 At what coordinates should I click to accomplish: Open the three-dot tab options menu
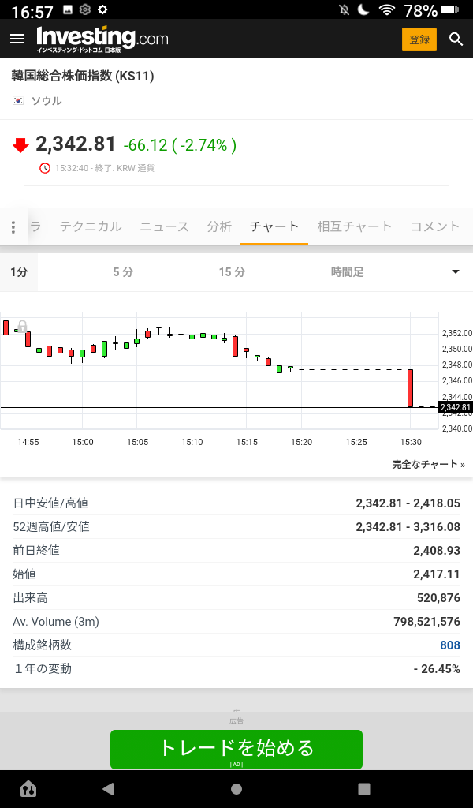pos(13,227)
